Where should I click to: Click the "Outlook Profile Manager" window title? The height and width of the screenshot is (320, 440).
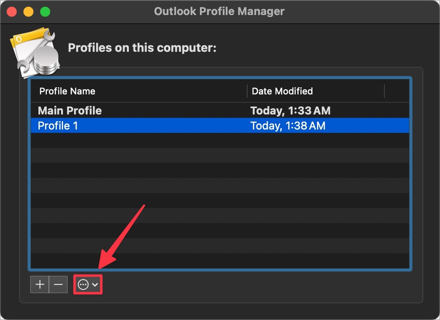(x=219, y=11)
